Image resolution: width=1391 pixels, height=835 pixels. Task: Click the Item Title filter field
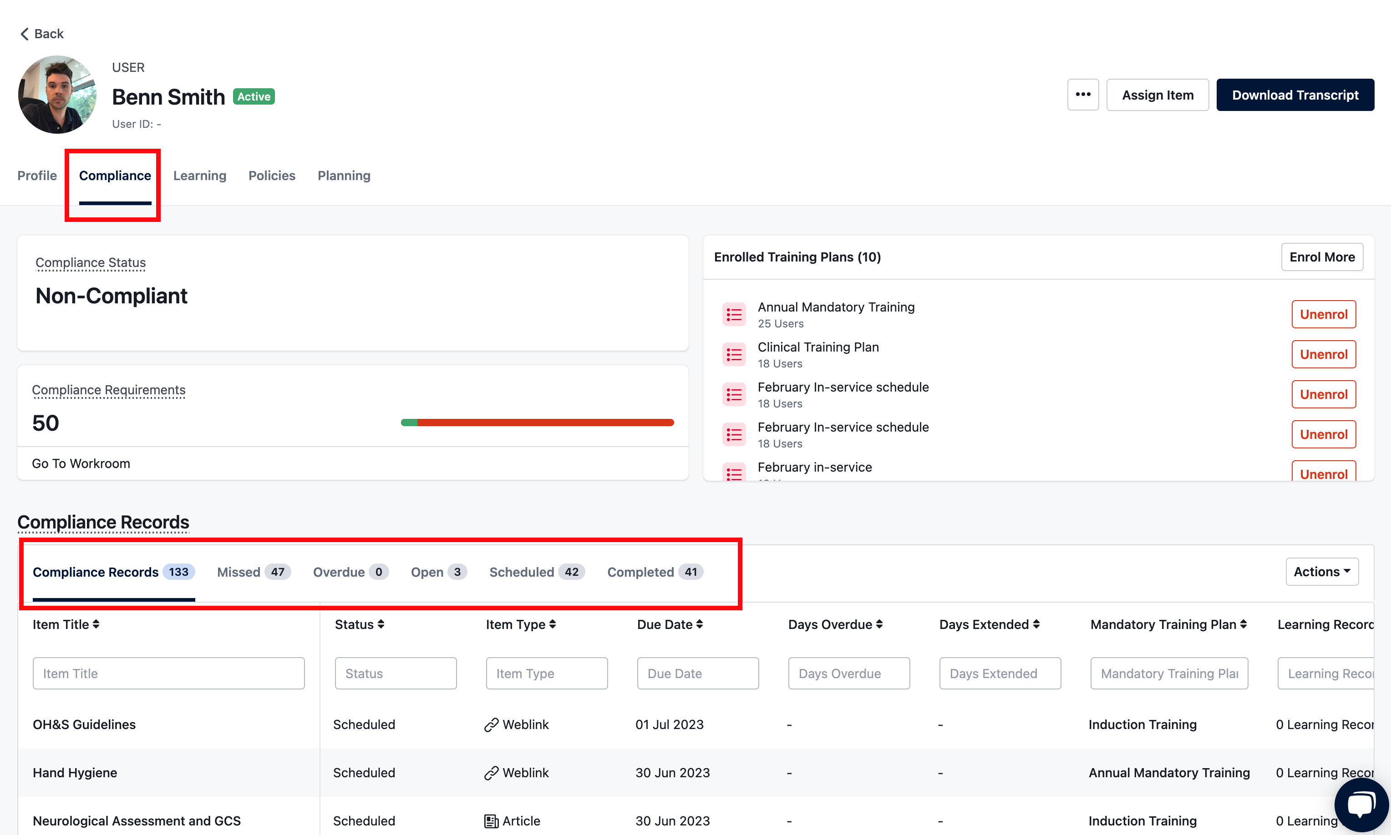tap(168, 673)
